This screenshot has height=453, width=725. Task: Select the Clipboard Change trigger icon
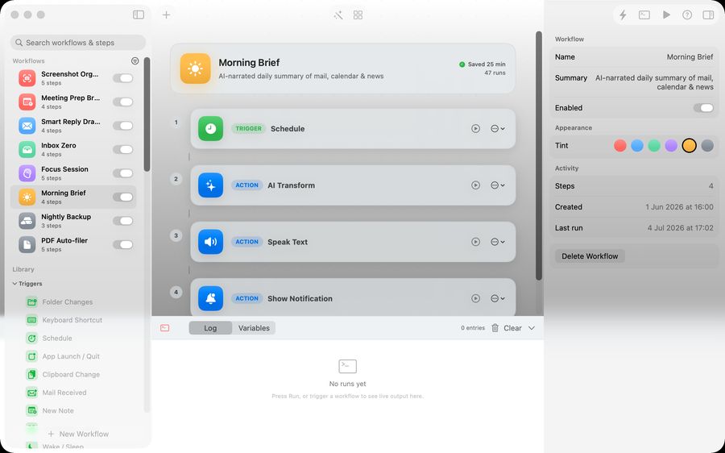click(31, 374)
